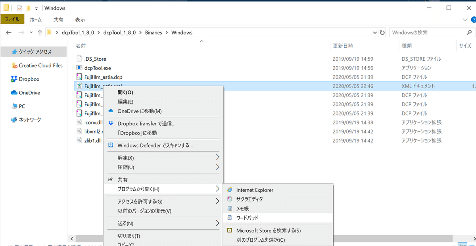Expand the 解凍(X) submenu
Viewport: 476px width, 246px height.
217,158
